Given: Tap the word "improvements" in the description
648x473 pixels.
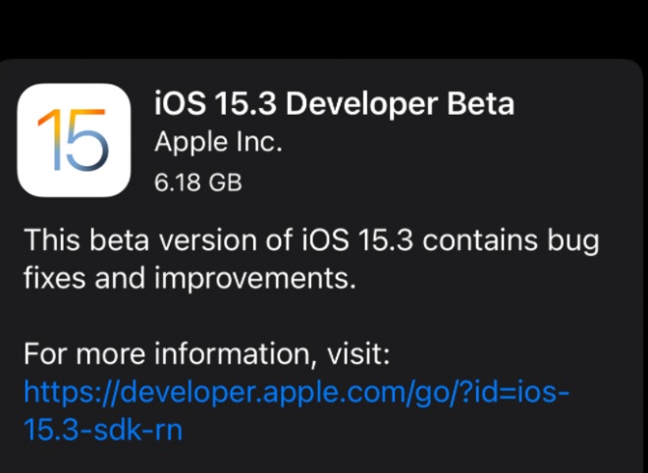Looking at the screenshot, I should coord(250,280).
